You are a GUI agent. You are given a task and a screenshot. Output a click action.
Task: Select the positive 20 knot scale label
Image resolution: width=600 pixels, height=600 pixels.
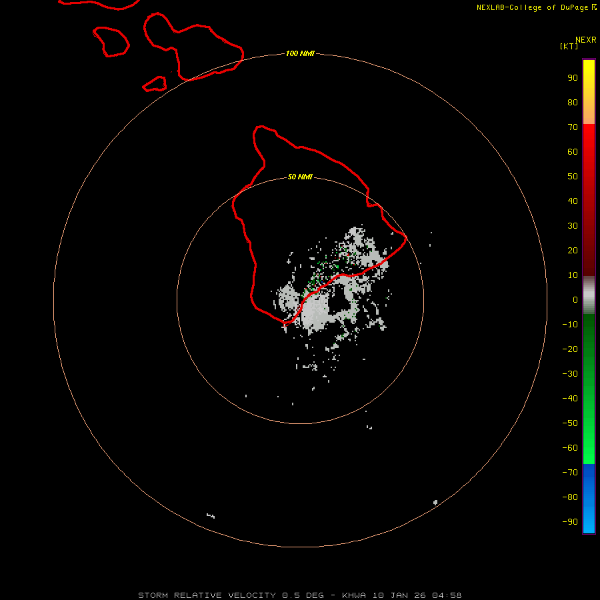point(573,251)
